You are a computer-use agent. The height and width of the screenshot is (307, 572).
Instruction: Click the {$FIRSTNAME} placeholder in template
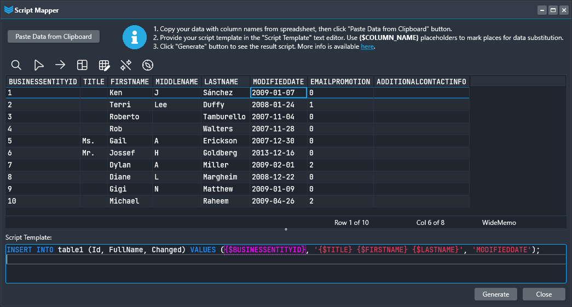(x=382, y=250)
